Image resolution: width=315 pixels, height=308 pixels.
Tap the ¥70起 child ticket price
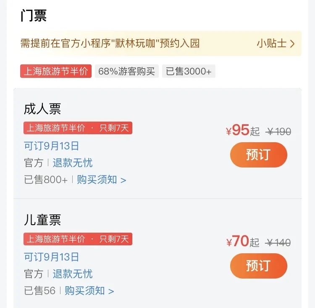click(243, 241)
